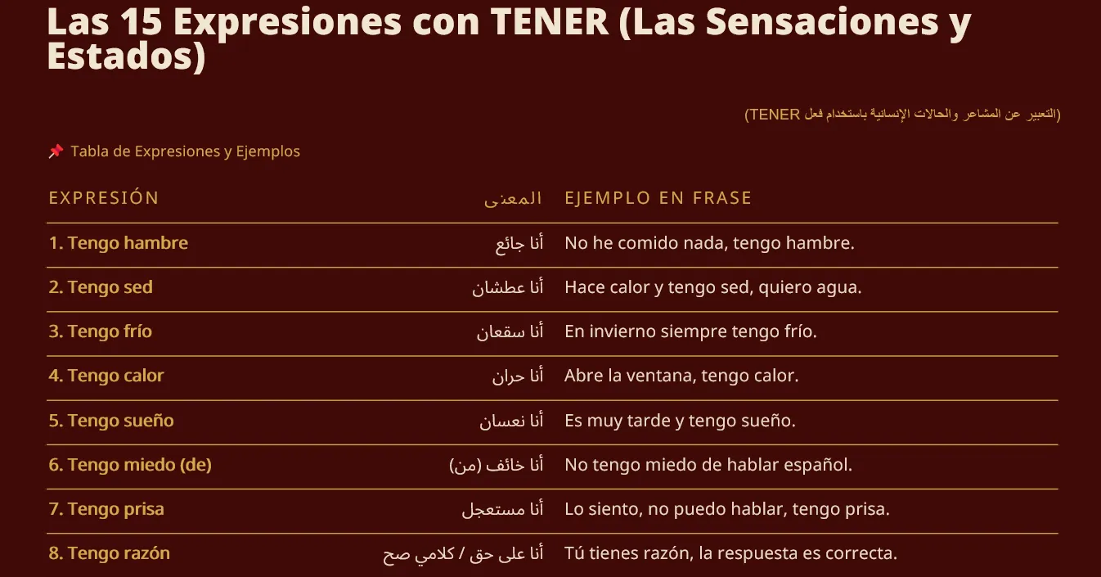Screen dimensions: 1101x577
Task: Select the '8. Tengo razón' expression
Action: 110,553
